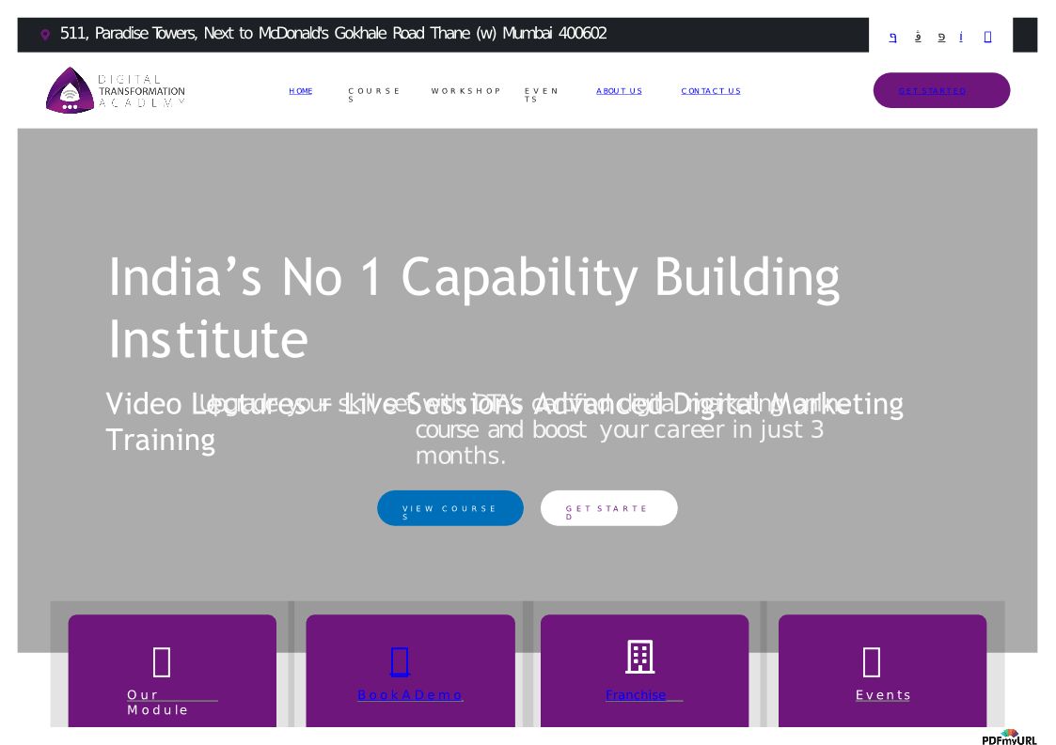Open the Contact Us page link
The image size is (1056, 745).
711,91
